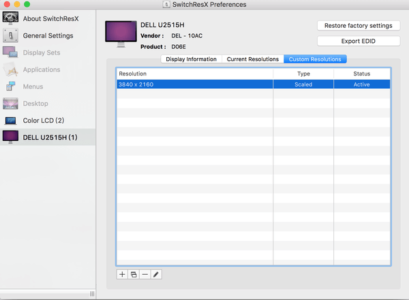Viewport: 409px width, 300px height.
Task: Click the D06E product value
Action: (179, 47)
